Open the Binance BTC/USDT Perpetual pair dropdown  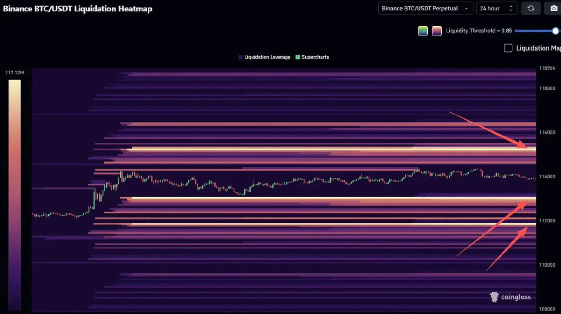[x=425, y=8]
